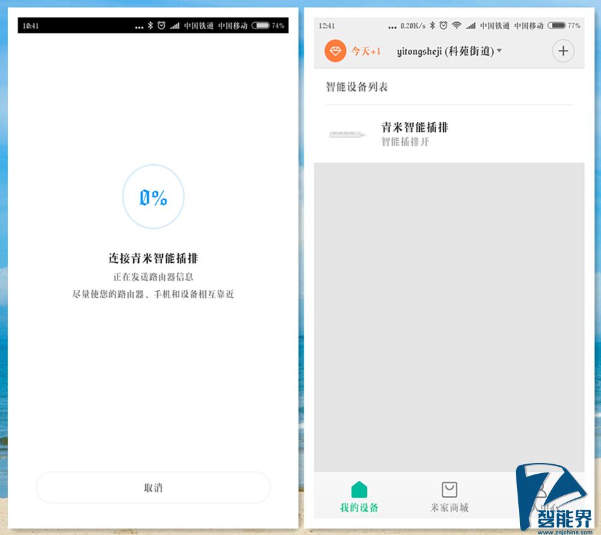
Task: Tap the Wi-Fi icon in the status bar
Action: [x=456, y=25]
